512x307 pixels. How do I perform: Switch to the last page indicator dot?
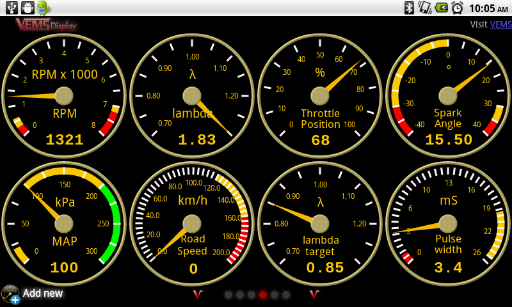pos(286,295)
